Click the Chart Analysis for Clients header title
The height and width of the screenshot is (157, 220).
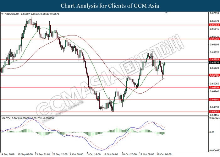(x=110, y=6)
